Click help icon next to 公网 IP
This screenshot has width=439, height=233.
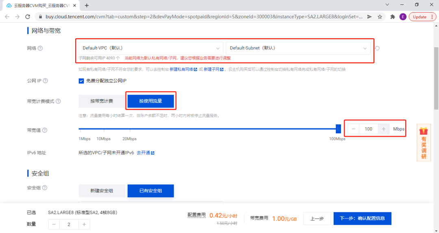tap(46, 81)
